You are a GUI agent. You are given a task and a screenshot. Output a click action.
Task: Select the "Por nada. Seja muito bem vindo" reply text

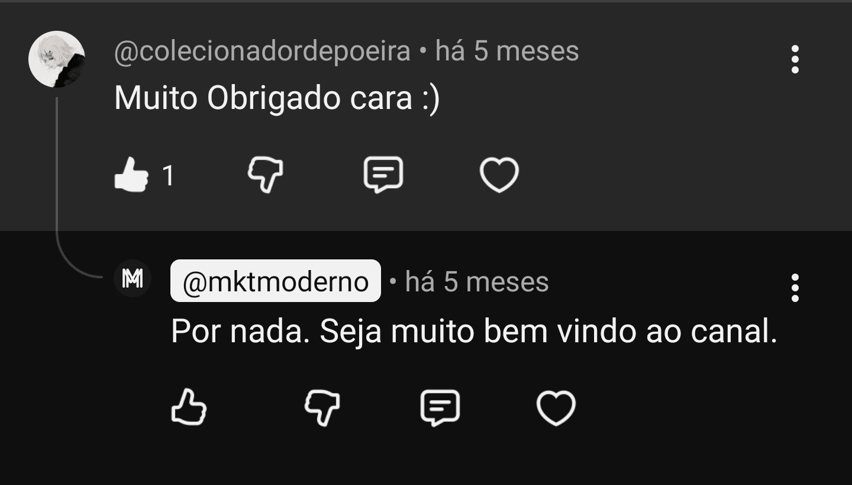pos(473,332)
